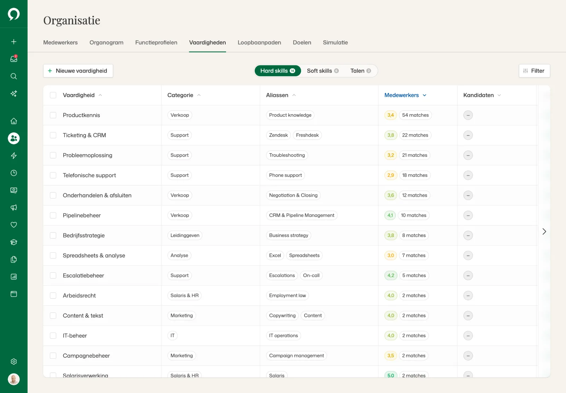Image resolution: width=566 pixels, height=393 pixels.
Task: Click the 54 matches chip for Productkennis
Action: [x=415, y=115]
